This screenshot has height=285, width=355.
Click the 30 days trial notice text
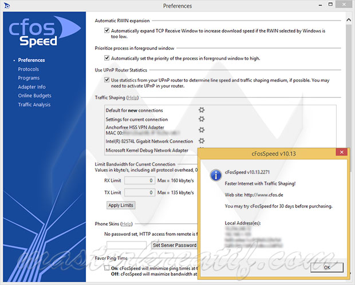278,206
